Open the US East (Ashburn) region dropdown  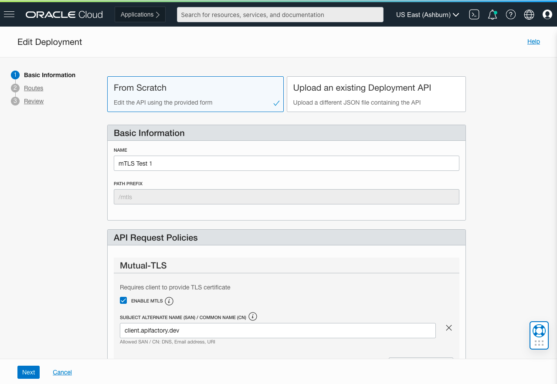click(427, 14)
